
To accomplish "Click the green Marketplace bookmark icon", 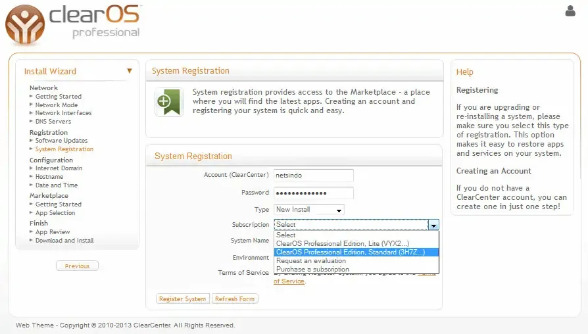I will tap(168, 102).
